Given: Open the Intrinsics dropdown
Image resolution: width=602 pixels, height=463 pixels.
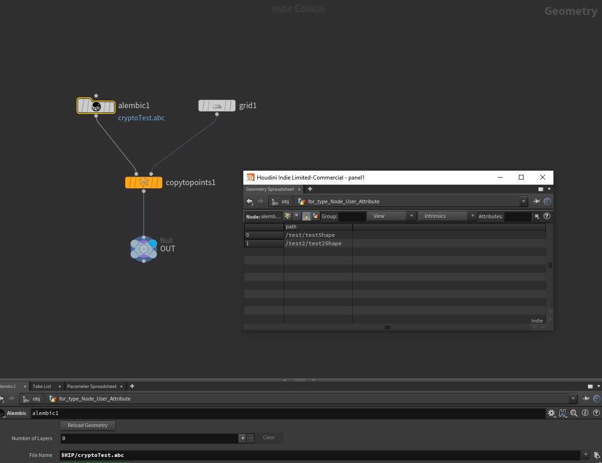Looking at the screenshot, I should [x=447, y=216].
